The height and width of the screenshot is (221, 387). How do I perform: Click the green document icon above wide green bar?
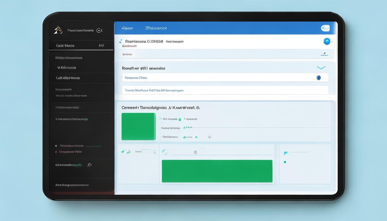(x=164, y=152)
